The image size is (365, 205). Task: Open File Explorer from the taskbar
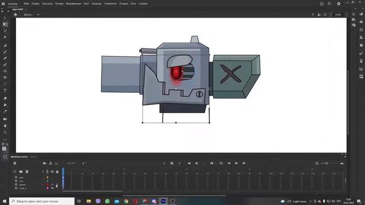(89, 201)
